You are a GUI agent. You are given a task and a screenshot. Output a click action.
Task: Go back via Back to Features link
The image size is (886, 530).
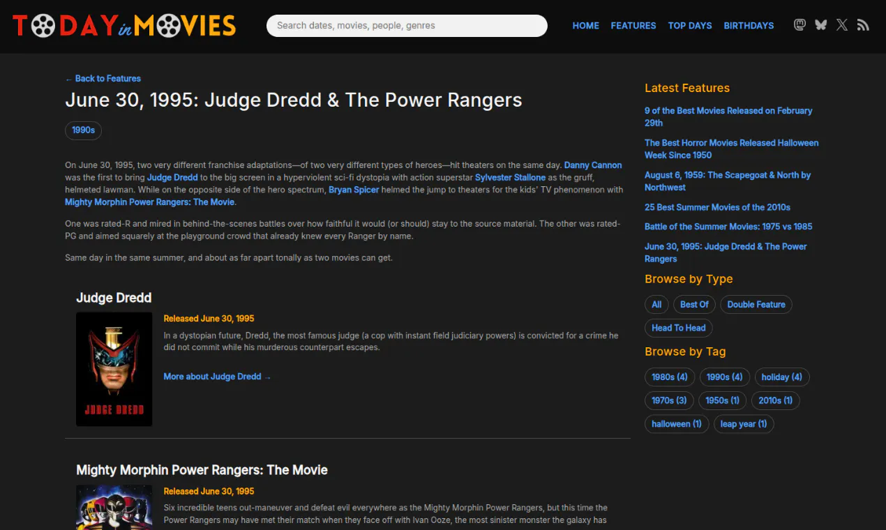[x=103, y=79]
